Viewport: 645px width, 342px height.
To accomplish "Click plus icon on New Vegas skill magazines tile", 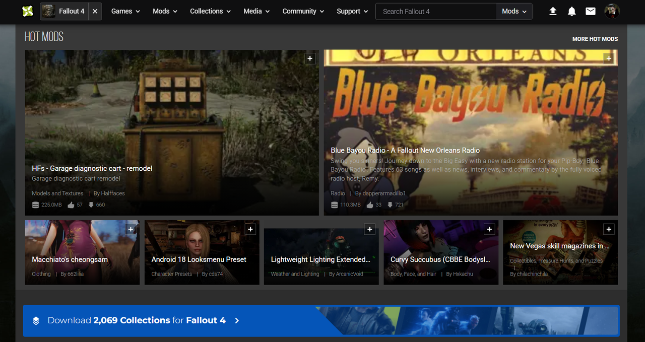I will (609, 229).
